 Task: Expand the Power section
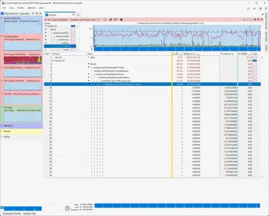[1, 131]
